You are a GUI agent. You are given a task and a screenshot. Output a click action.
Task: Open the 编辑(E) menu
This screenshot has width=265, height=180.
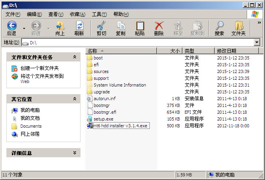click(x=34, y=14)
